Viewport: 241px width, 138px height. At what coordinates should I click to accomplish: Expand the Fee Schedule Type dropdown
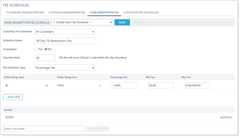(x=65, y=68)
